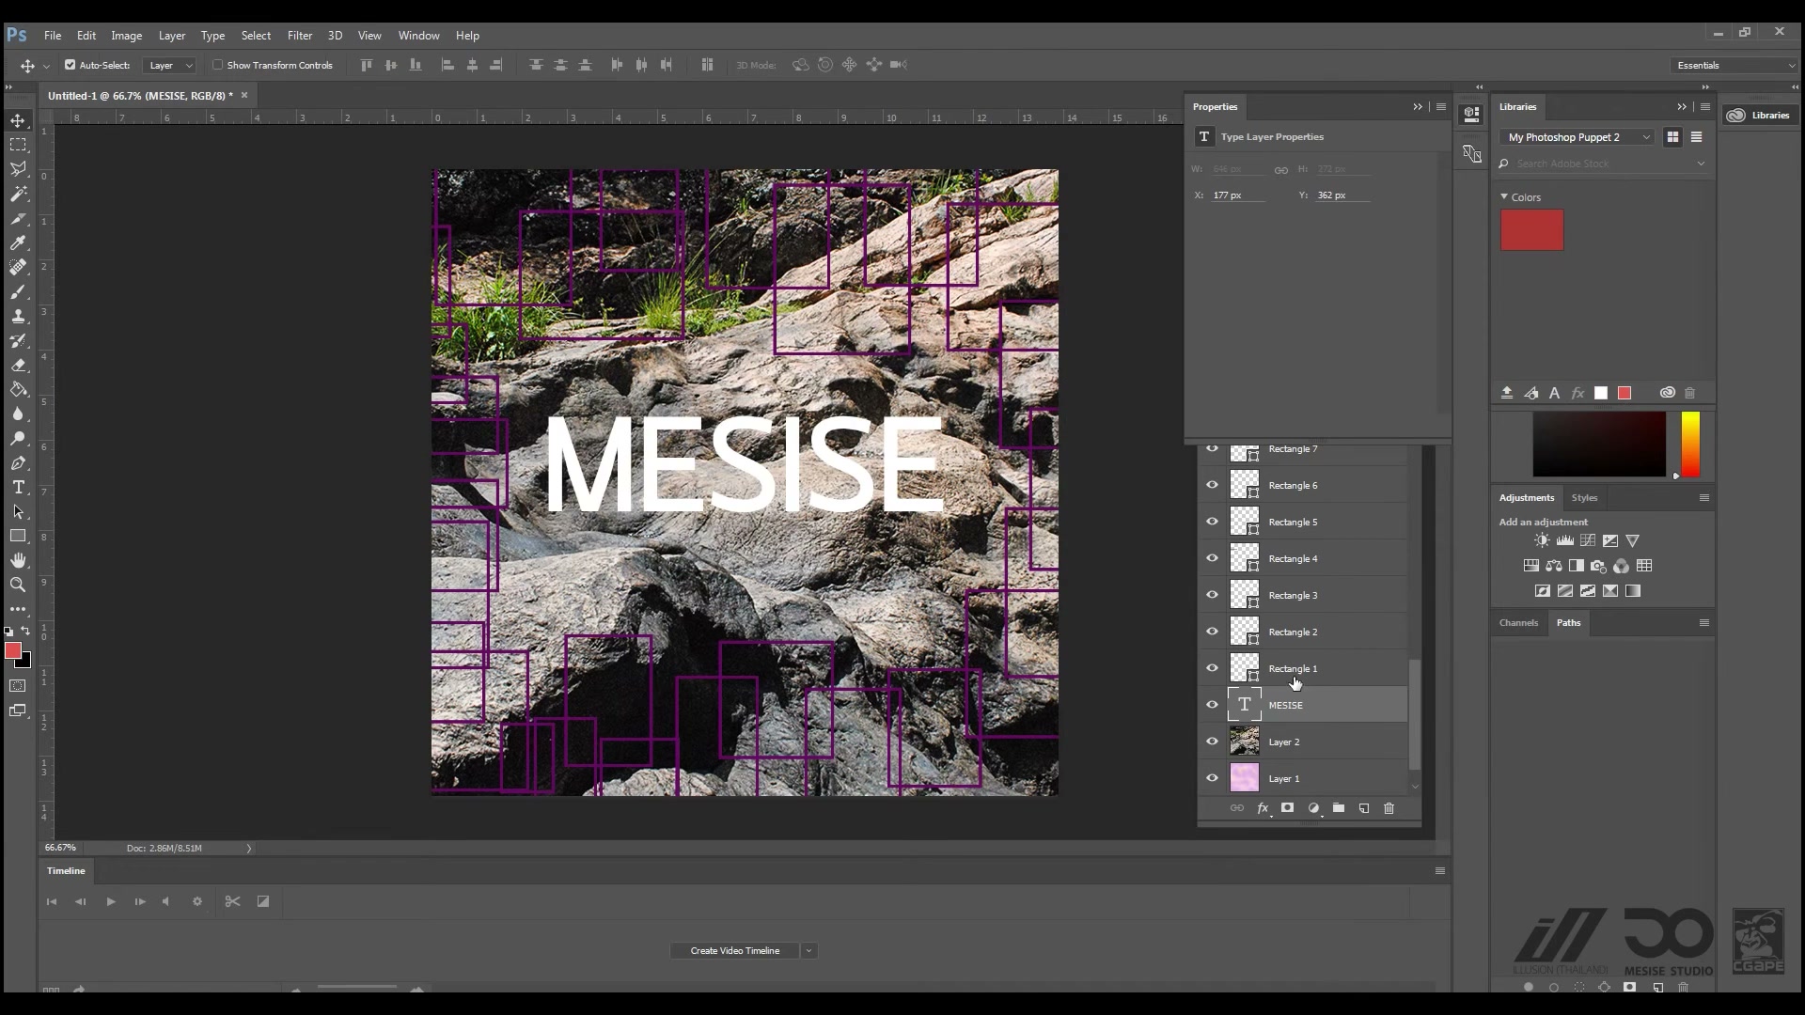Split clip with timeline scissors icon

[232, 901]
